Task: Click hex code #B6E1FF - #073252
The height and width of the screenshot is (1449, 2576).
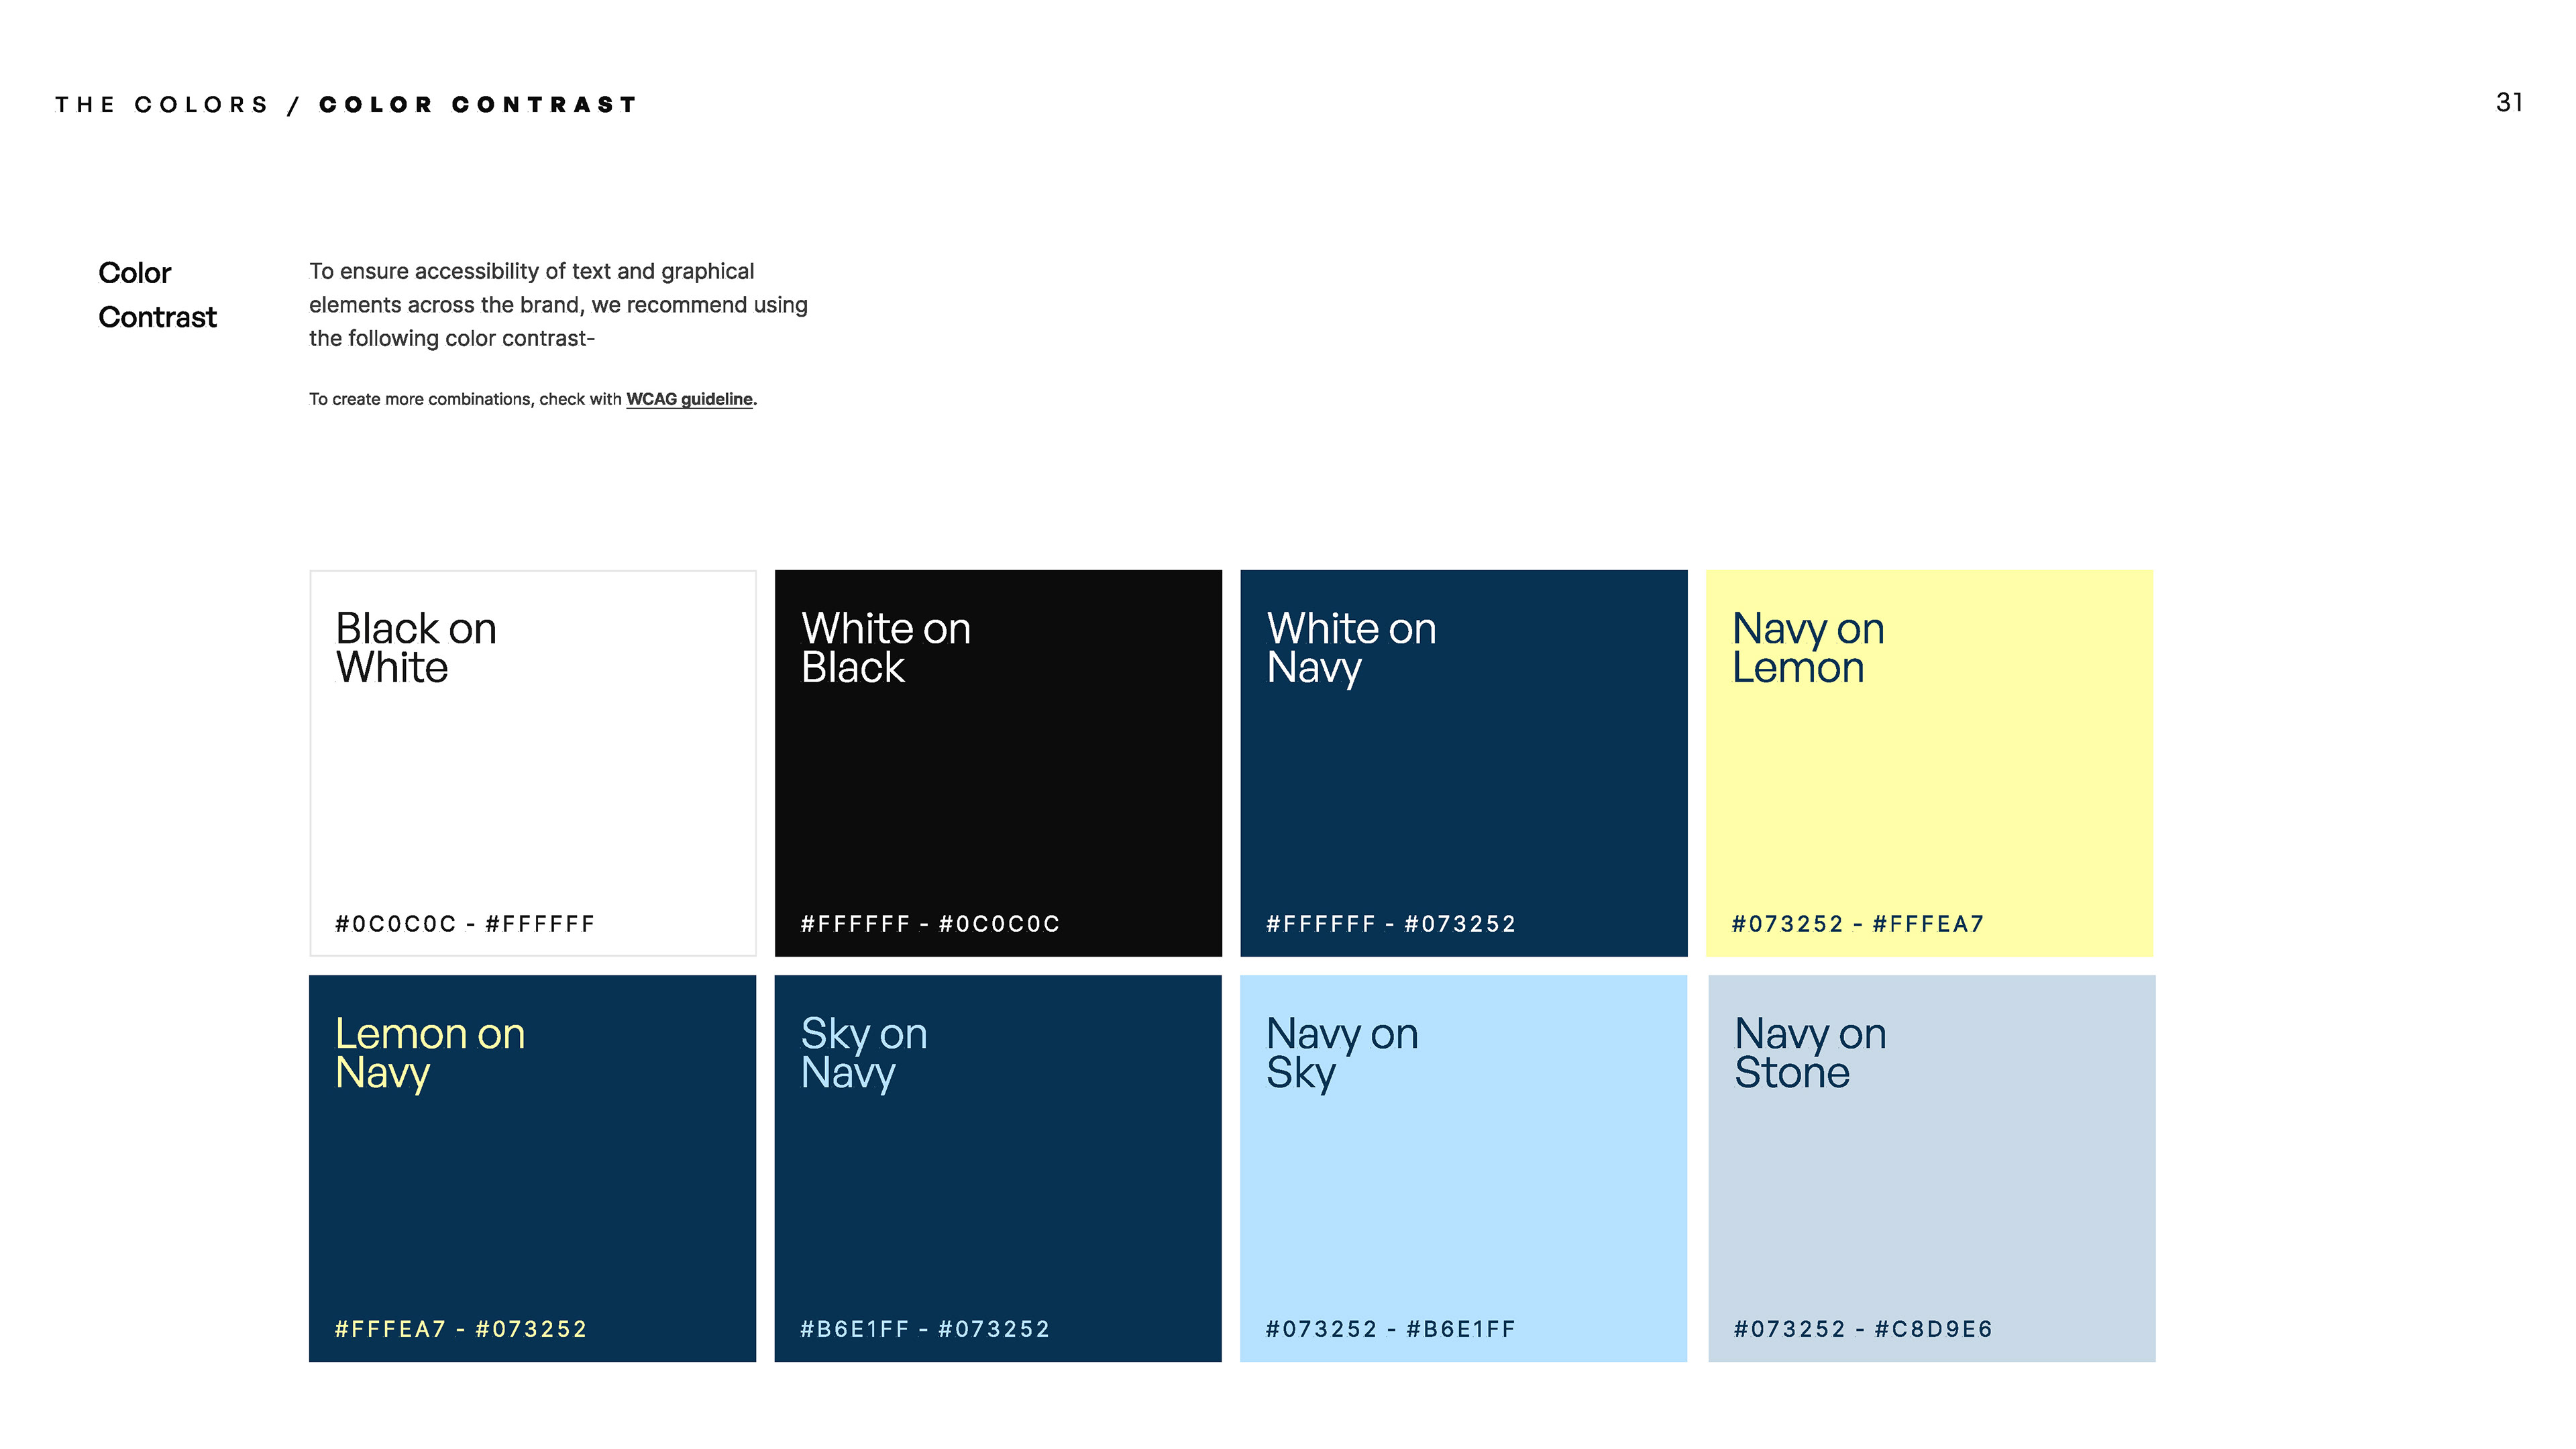Action: click(x=925, y=1329)
